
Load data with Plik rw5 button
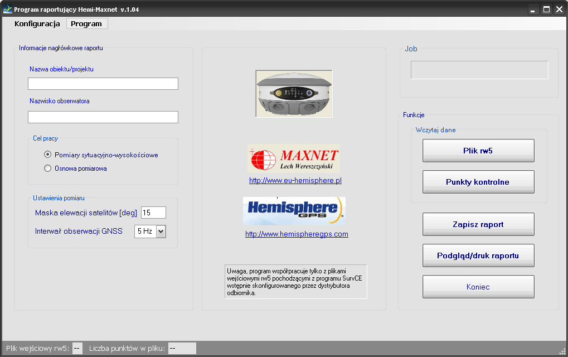point(478,151)
